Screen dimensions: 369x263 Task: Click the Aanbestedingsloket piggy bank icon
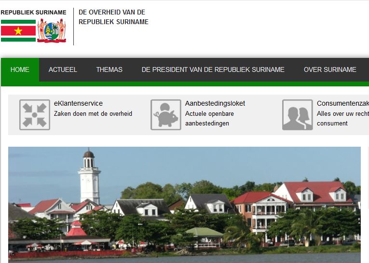click(x=165, y=115)
